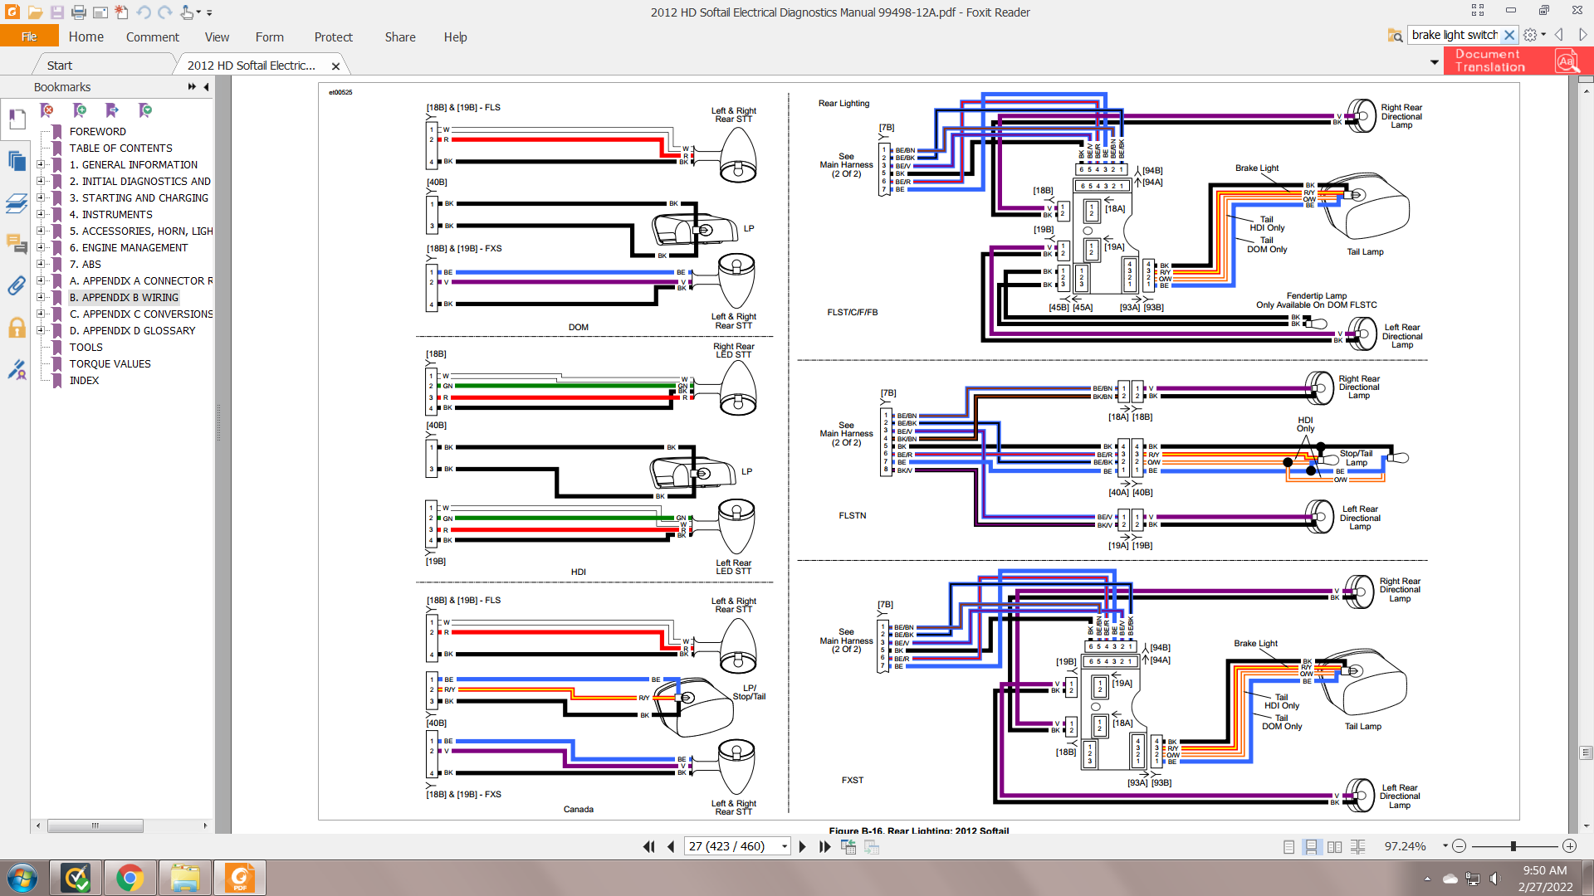Go to the last page with the double arrow
Screen dimensions: 1594x896
(824, 846)
